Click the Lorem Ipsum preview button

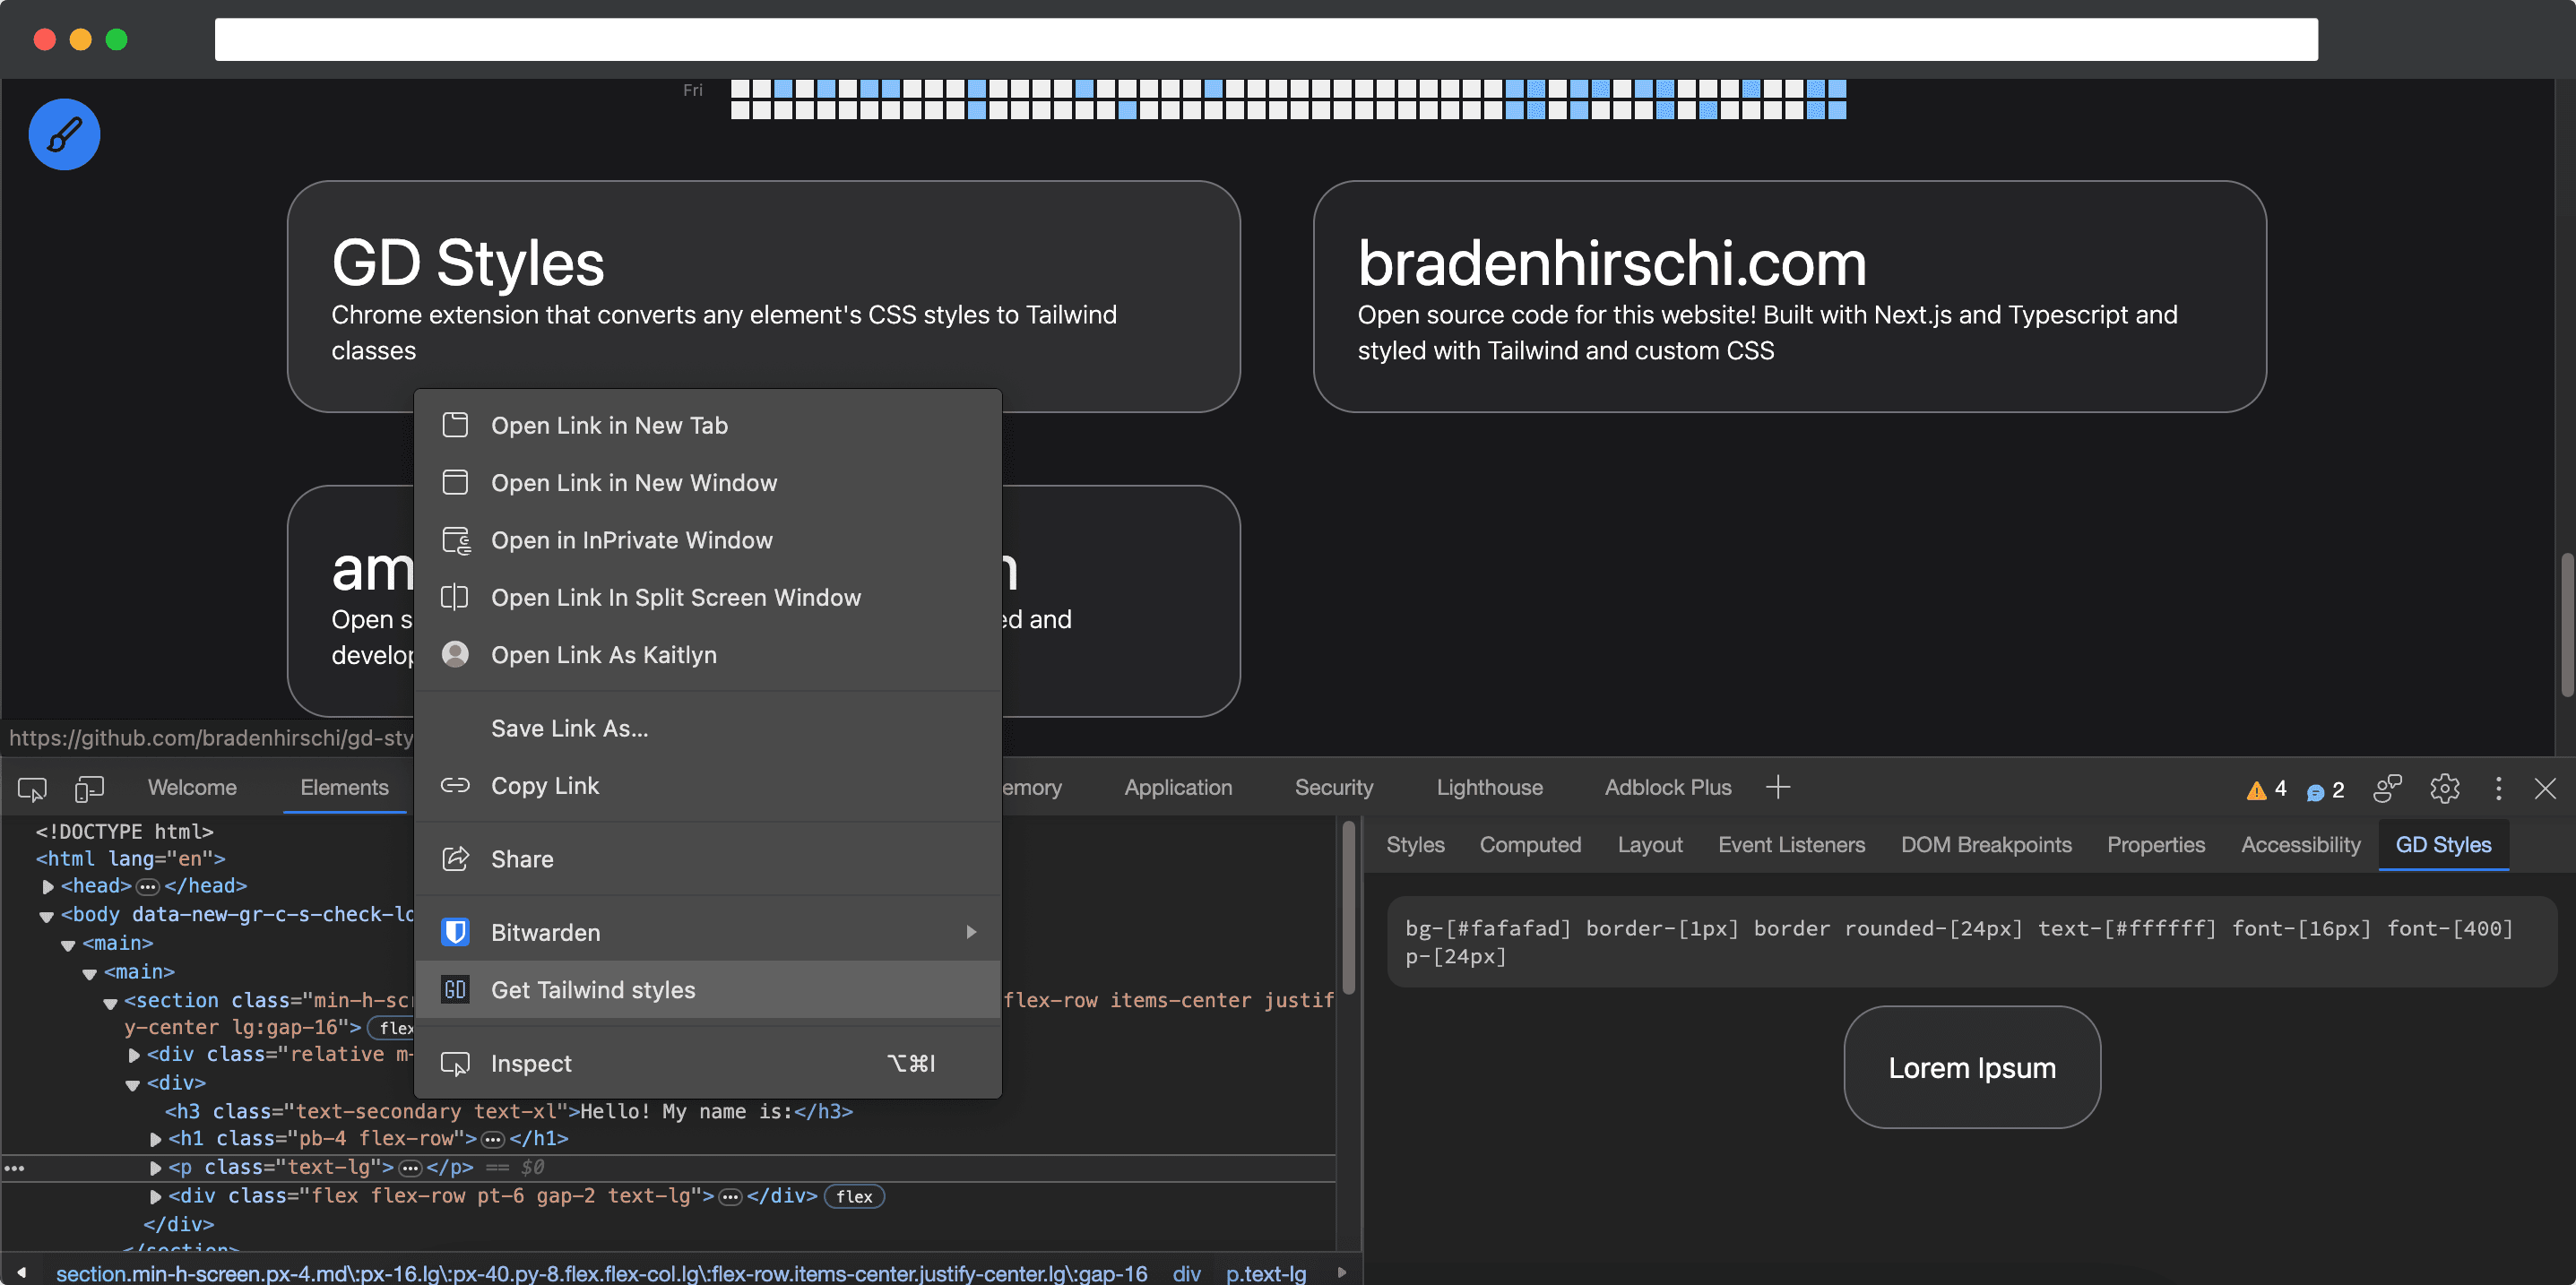click(x=1971, y=1067)
